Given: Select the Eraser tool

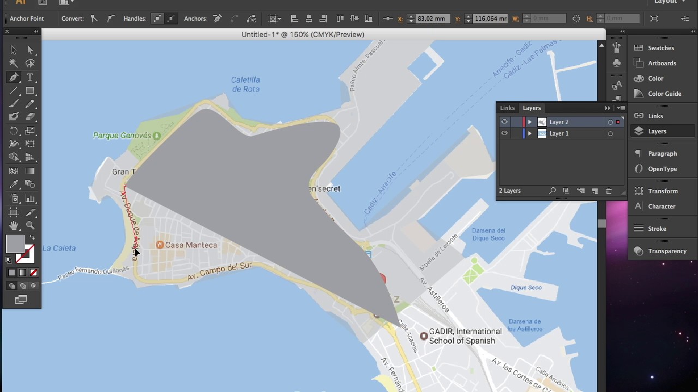Looking at the screenshot, I should (x=30, y=117).
